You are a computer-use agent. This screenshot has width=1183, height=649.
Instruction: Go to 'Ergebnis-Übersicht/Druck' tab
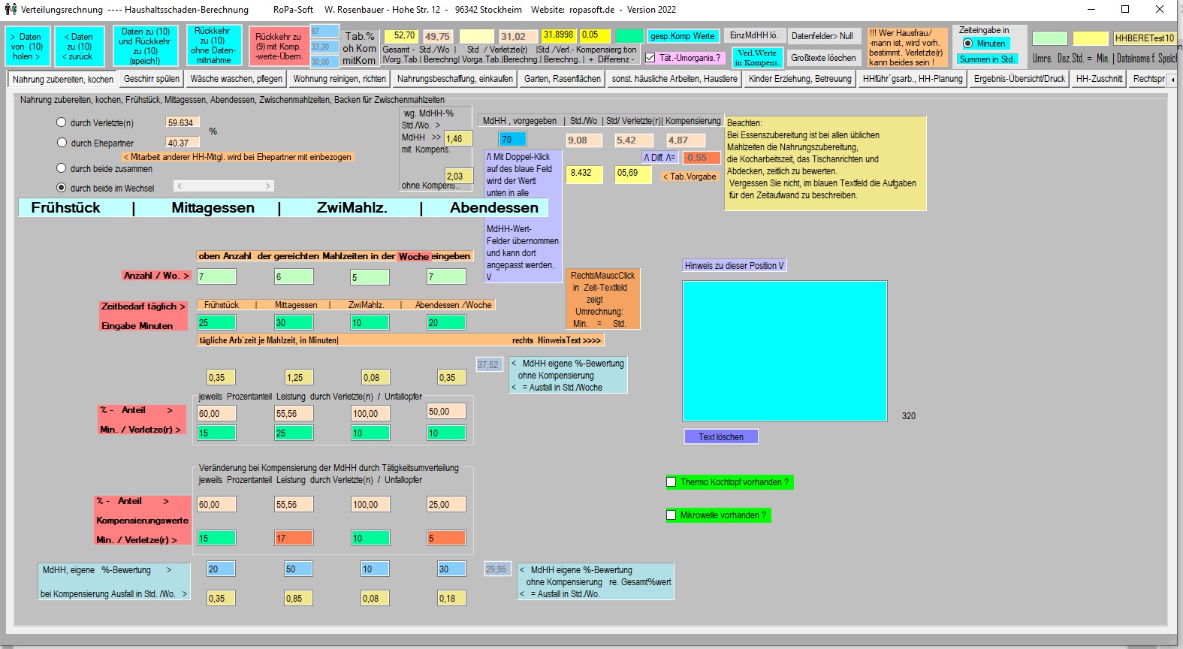coord(1019,79)
